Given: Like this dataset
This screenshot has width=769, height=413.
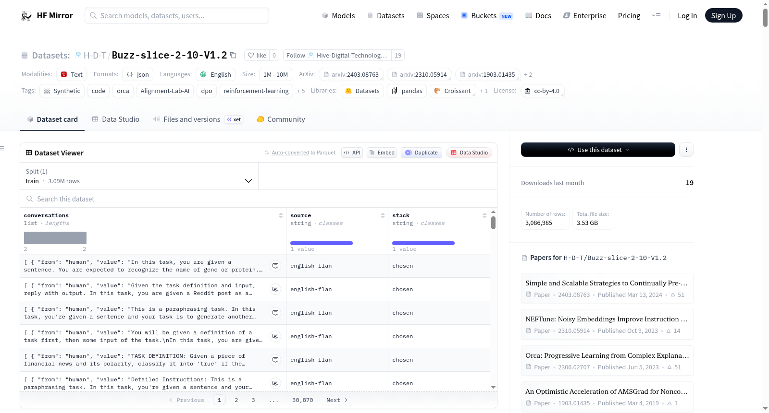Looking at the screenshot, I should (257, 55).
